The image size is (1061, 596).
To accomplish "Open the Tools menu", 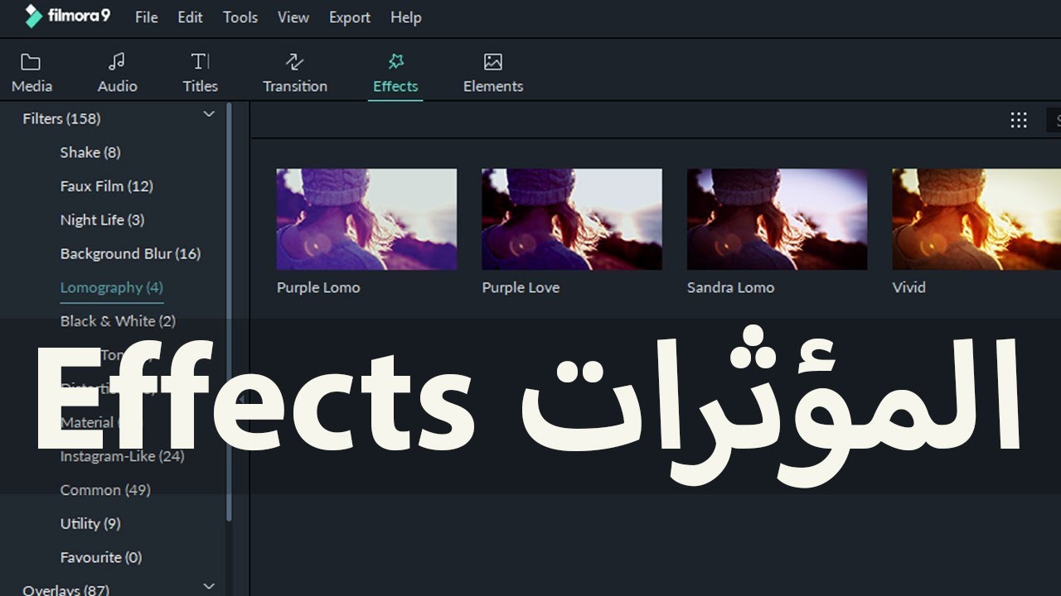I will pyautogui.click(x=240, y=17).
